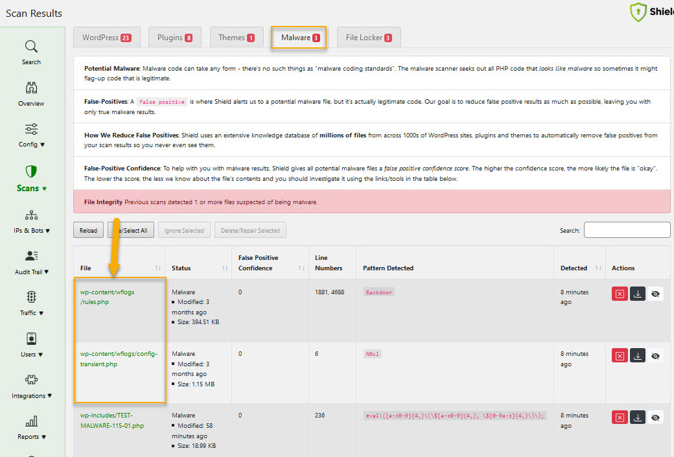Open the File Locker tab
674x457 pixels.
point(369,38)
